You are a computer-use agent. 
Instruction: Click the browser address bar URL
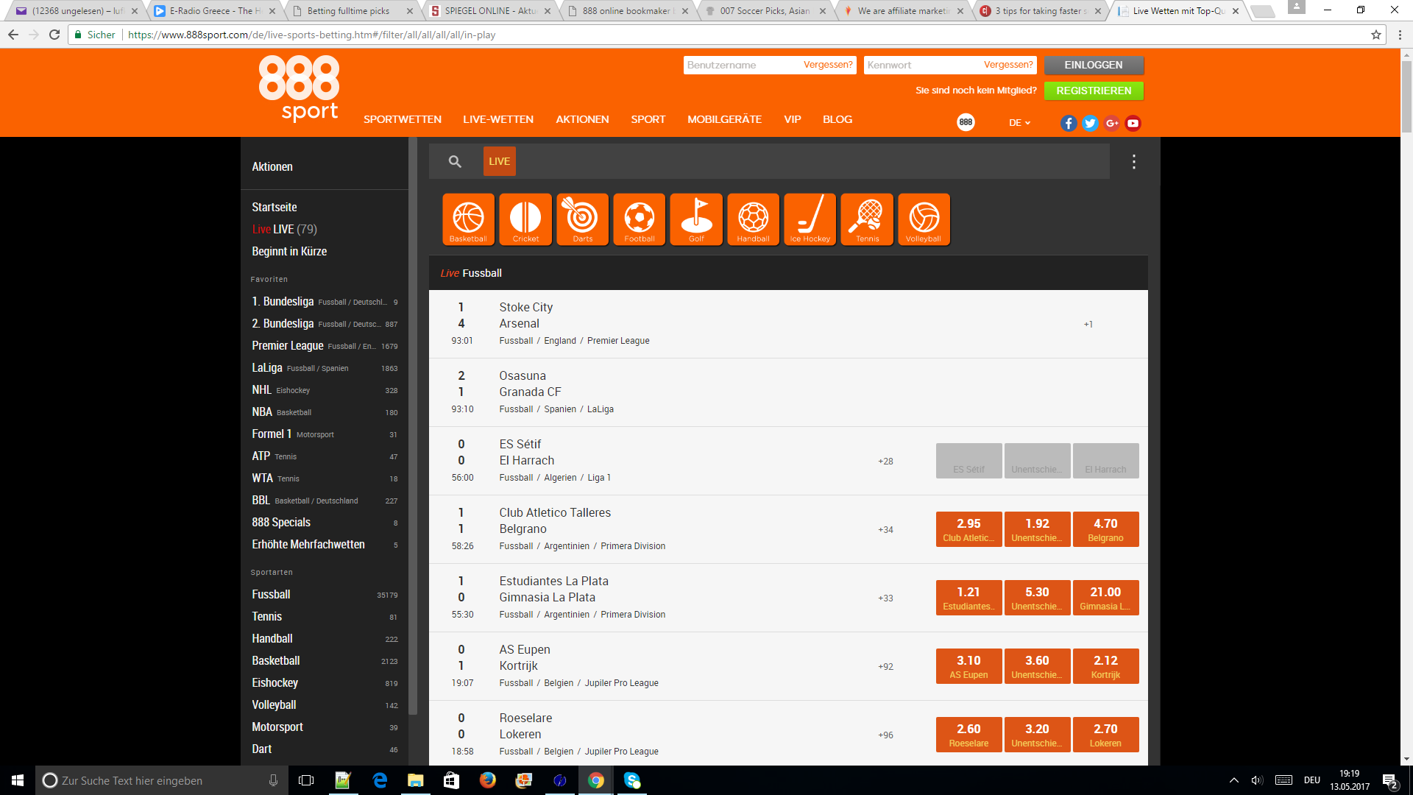click(311, 35)
